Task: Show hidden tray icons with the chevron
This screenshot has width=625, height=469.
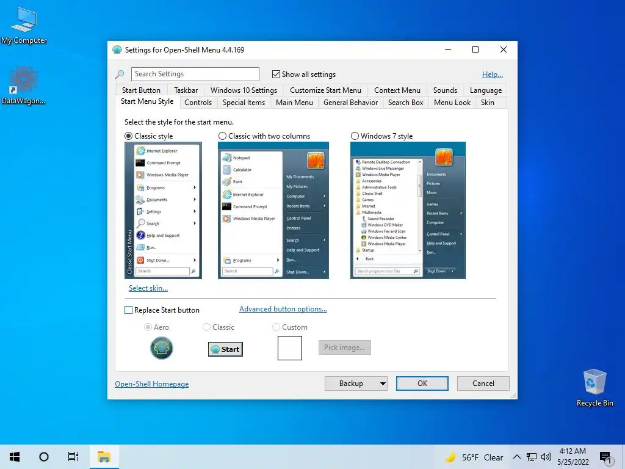Action: point(516,457)
